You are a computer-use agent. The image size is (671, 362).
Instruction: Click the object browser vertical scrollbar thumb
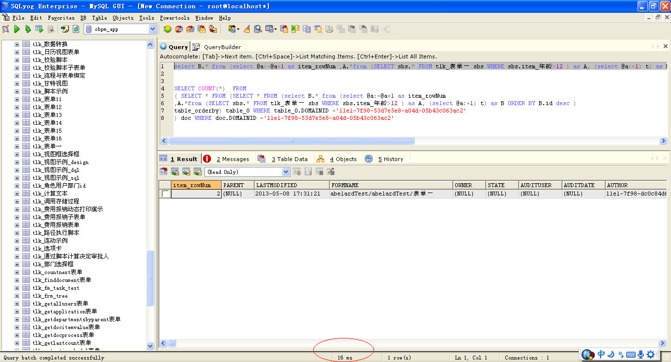coord(150,278)
